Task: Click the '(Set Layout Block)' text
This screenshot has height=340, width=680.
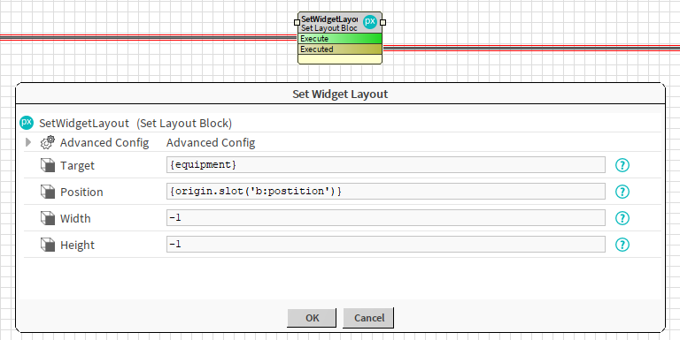Action: [x=184, y=124]
